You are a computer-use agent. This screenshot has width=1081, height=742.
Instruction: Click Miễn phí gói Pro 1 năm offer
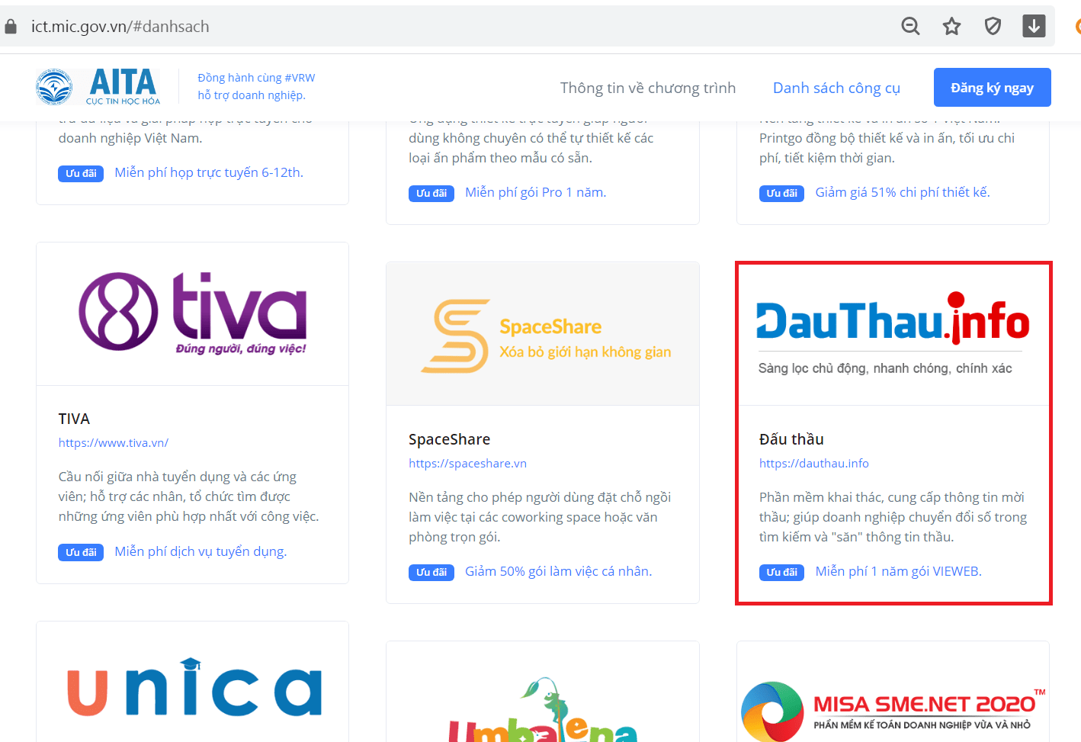(536, 192)
